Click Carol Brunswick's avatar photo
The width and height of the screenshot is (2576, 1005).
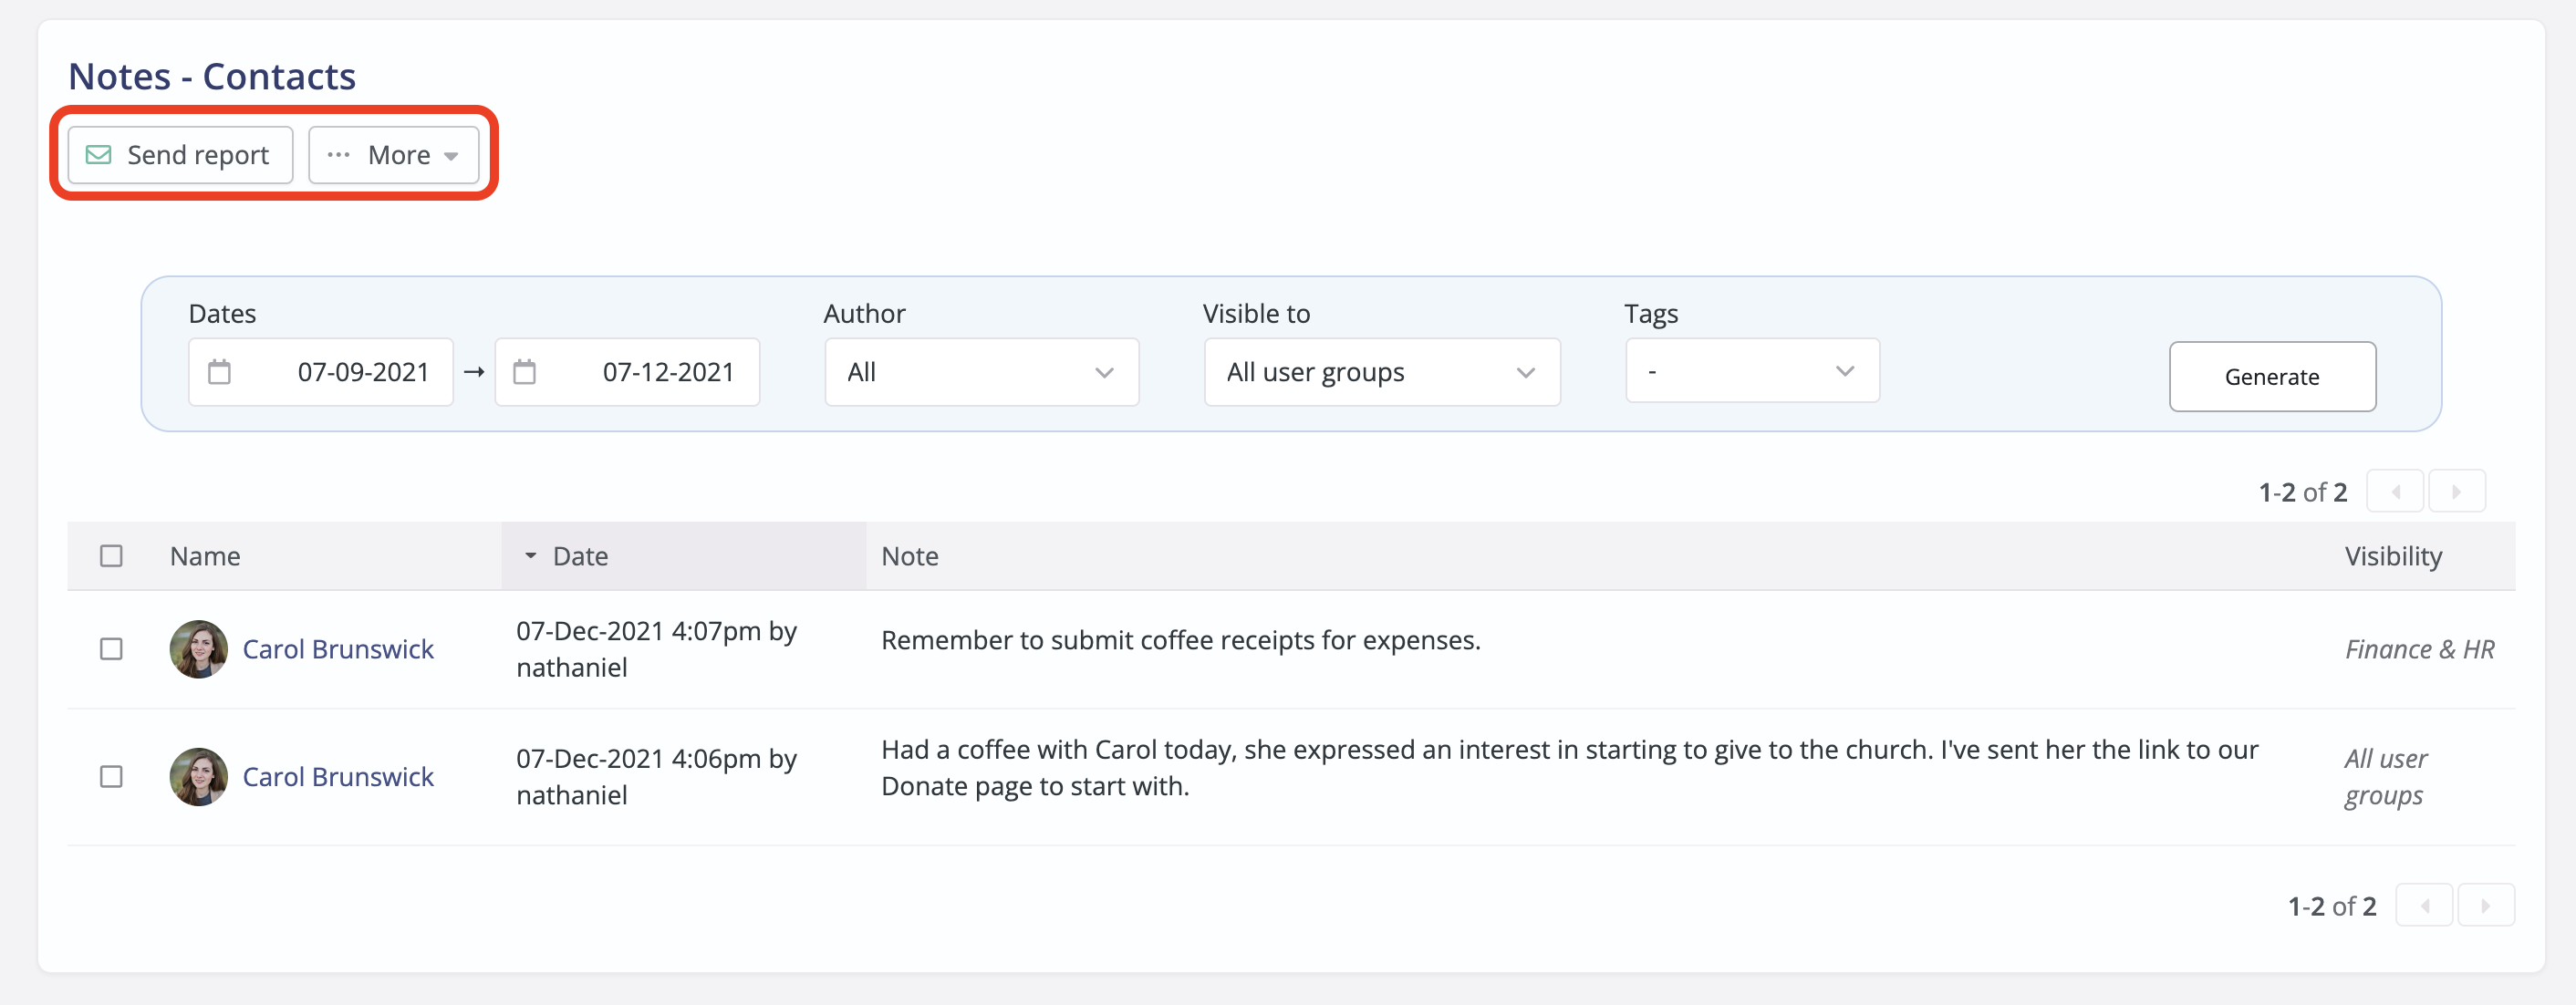(197, 649)
